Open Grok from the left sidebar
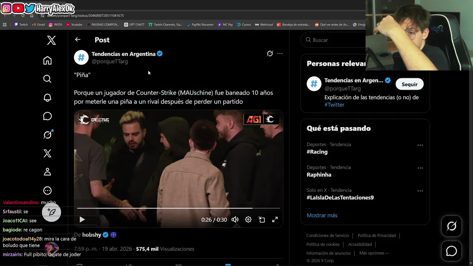Image resolution: width=473 pixels, height=266 pixels. coord(47,135)
